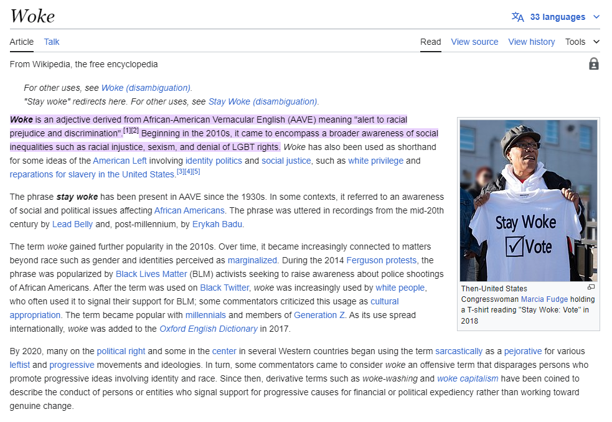Open the progressive link
This screenshot has height=422, width=612.
[x=72, y=365]
